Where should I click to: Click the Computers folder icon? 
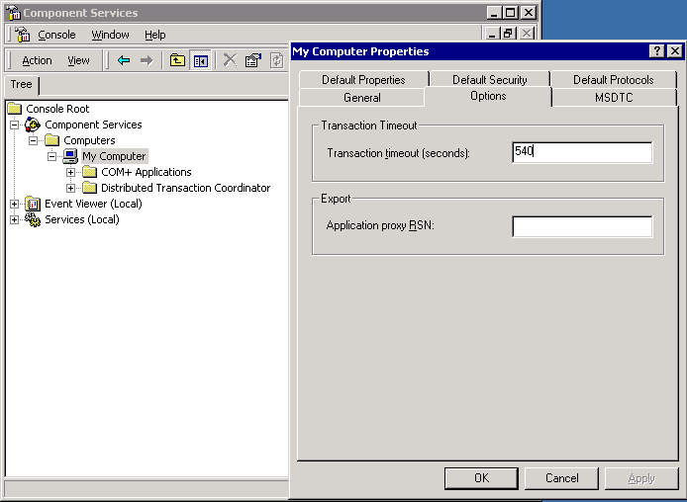[52, 140]
